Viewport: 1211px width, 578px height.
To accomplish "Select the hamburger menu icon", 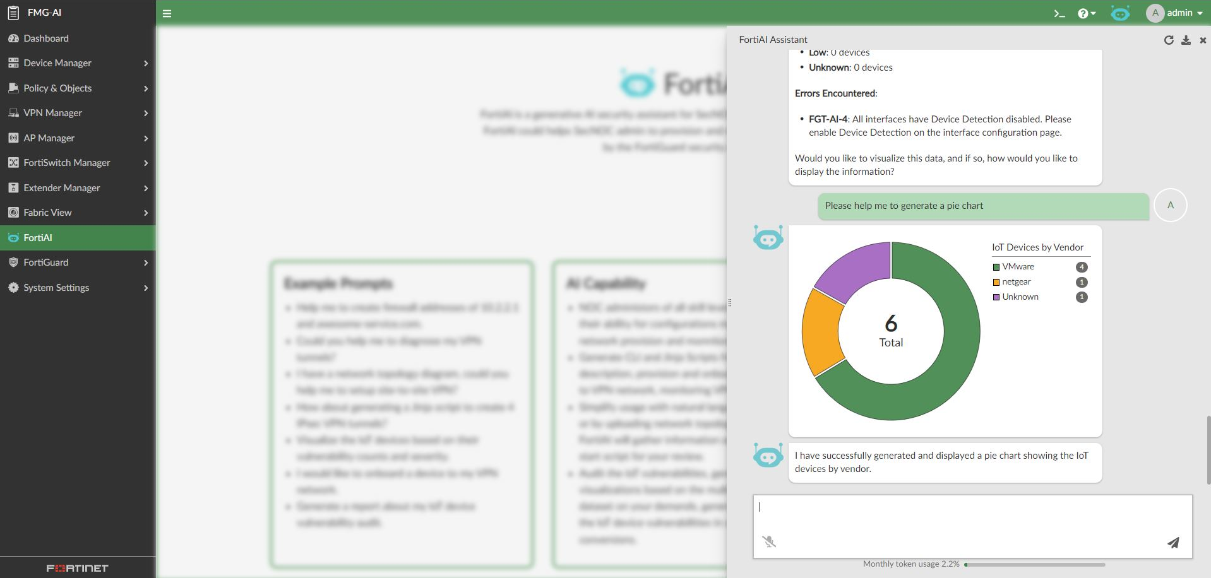I will tap(167, 13).
